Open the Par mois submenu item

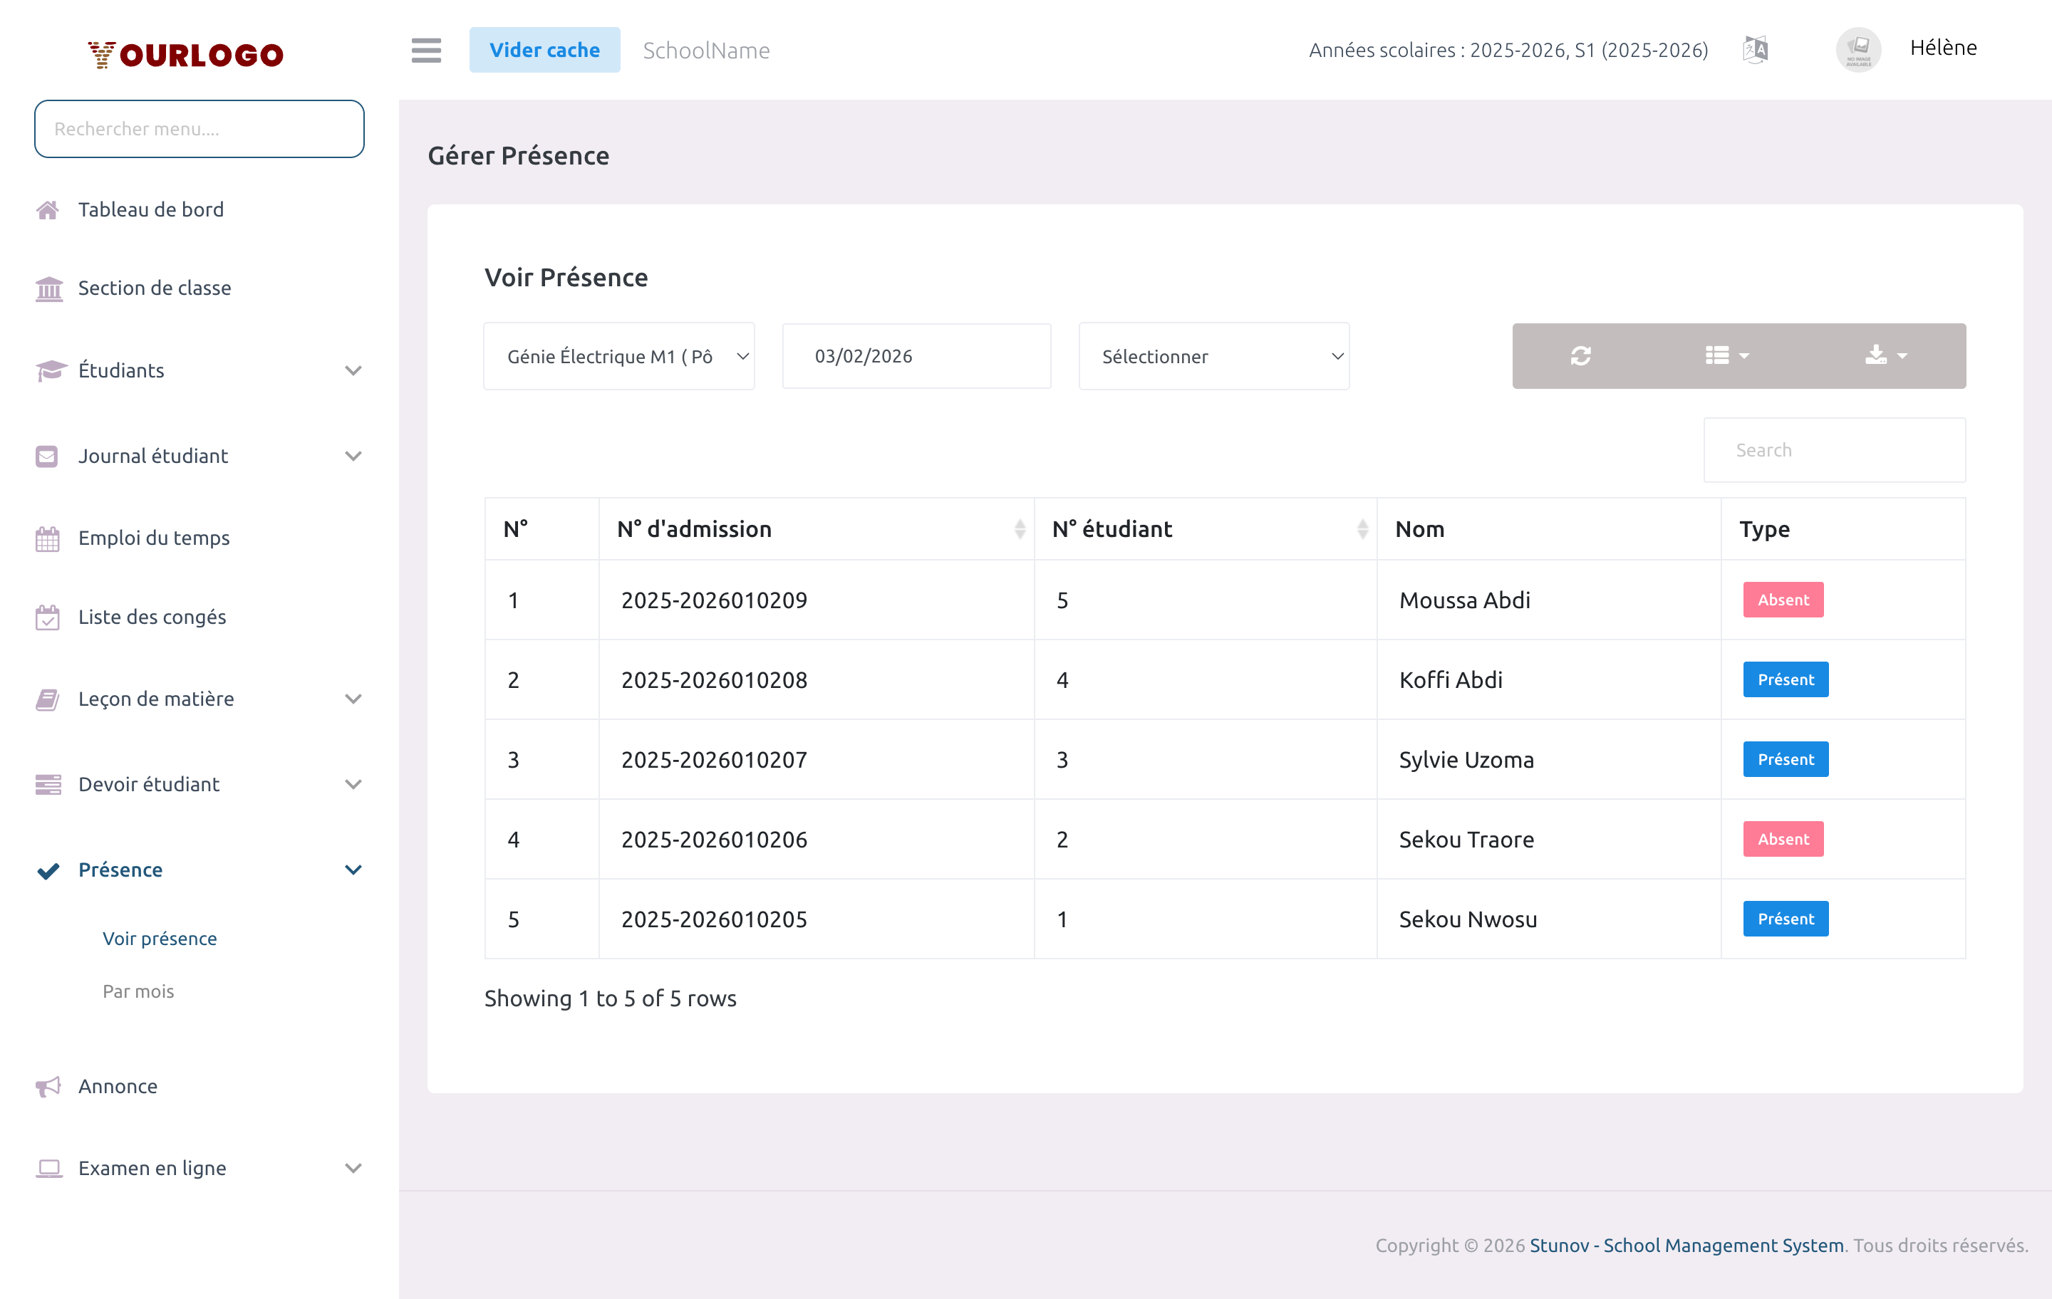[138, 991]
